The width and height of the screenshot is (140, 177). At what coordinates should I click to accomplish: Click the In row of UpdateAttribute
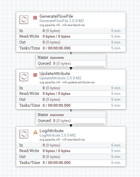tap(71, 88)
